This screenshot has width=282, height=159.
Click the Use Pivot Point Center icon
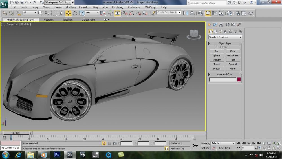coord(103,13)
